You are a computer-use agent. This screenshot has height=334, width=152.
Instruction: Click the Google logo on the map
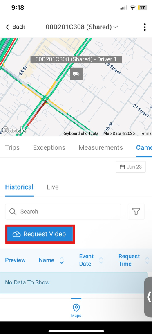pos(14,130)
